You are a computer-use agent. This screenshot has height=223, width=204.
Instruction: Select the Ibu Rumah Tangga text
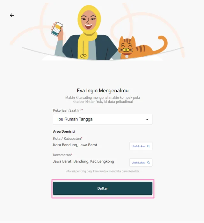(75, 119)
